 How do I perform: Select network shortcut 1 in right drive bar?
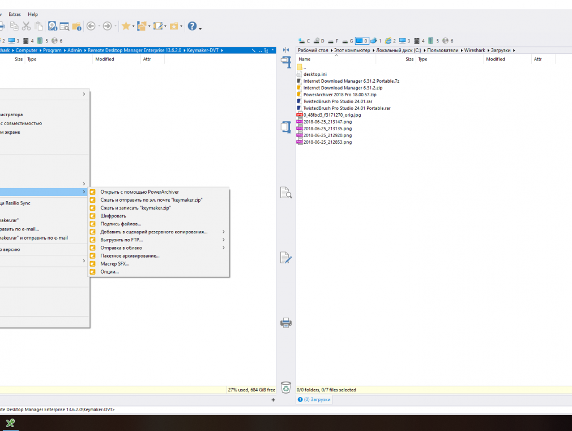pyautogui.click(x=375, y=41)
